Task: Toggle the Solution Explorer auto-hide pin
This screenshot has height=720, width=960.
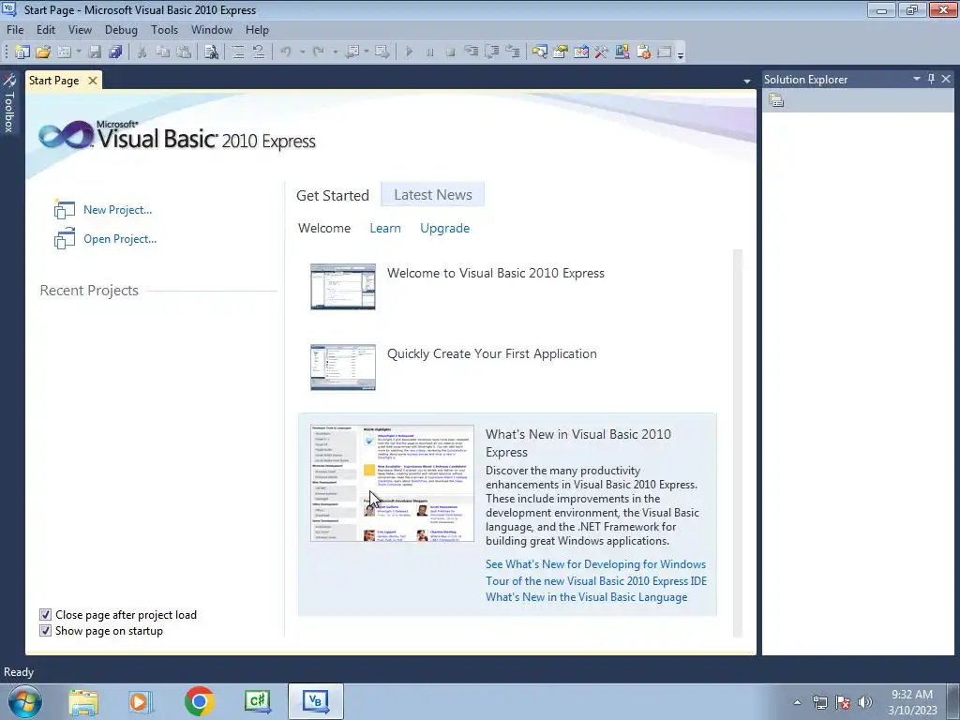Action: pyautogui.click(x=931, y=79)
